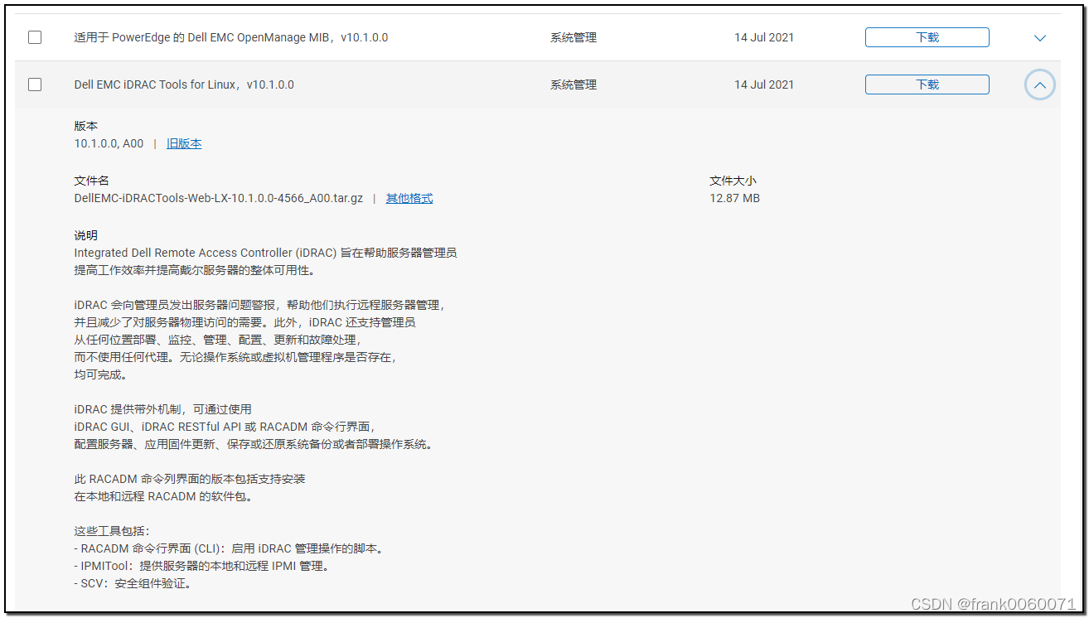The width and height of the screenshot is (1089, 618).
Task: Select file name DellEMC-iDRACTools-Web-LX-10.1.0.0-4566_A00.tar.gz
Action: (x=219, y=198)
